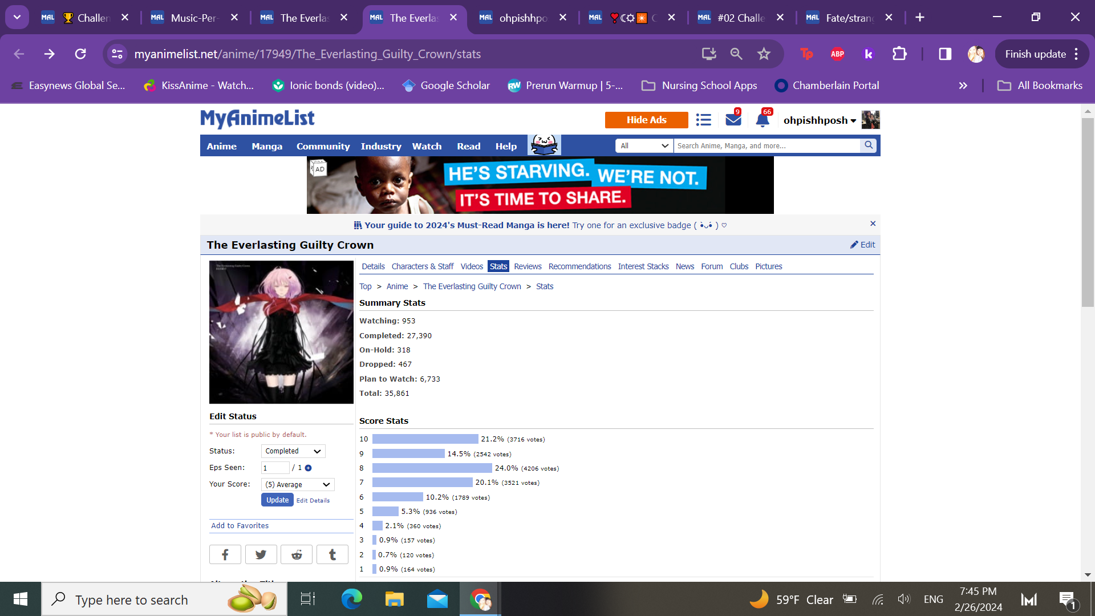Click the score 10 bar in chart
The image size is (1095, 616).
(425, 439)
